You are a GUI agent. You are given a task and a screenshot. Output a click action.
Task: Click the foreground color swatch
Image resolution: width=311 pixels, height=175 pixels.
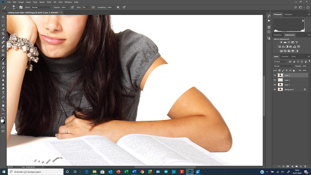click(x=2, y=121)
